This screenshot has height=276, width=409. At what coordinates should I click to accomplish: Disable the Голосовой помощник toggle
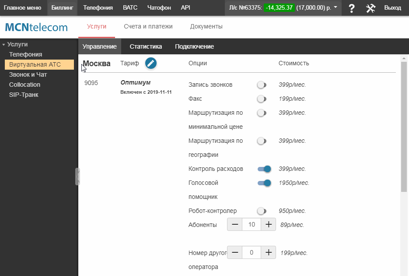pos(264,183)
